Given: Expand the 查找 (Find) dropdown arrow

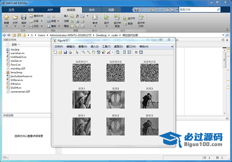Looking at the screenshot, I should tap(59, 26).
